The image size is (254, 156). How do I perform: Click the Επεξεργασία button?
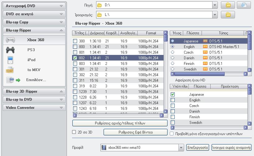point(197,148)
